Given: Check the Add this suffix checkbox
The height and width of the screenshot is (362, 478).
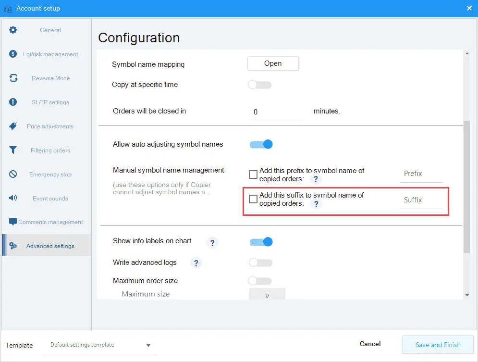Looking at the screenshot, I should pyautogui.click(x=253, y=199).
